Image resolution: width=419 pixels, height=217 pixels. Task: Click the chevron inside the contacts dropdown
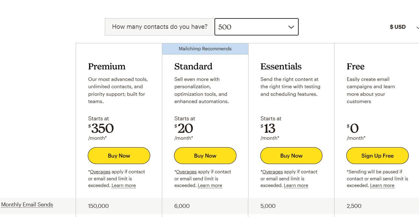click(291, 27)
